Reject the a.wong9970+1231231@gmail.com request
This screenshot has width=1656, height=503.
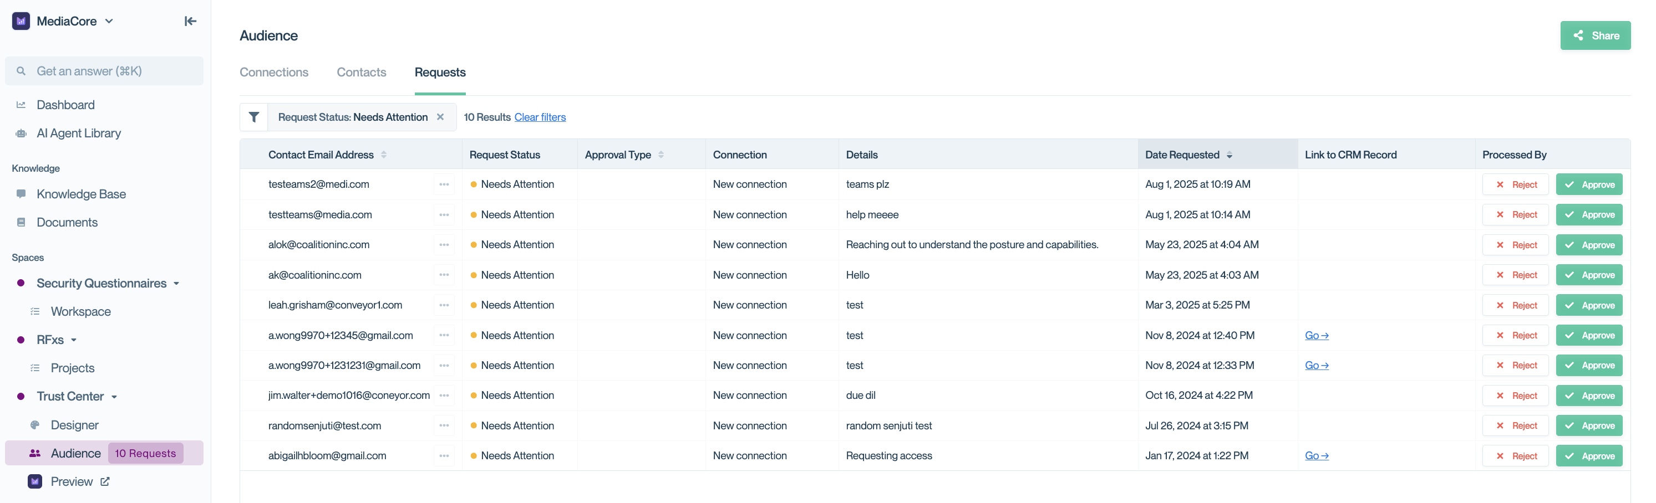[x=1515, y=366]
